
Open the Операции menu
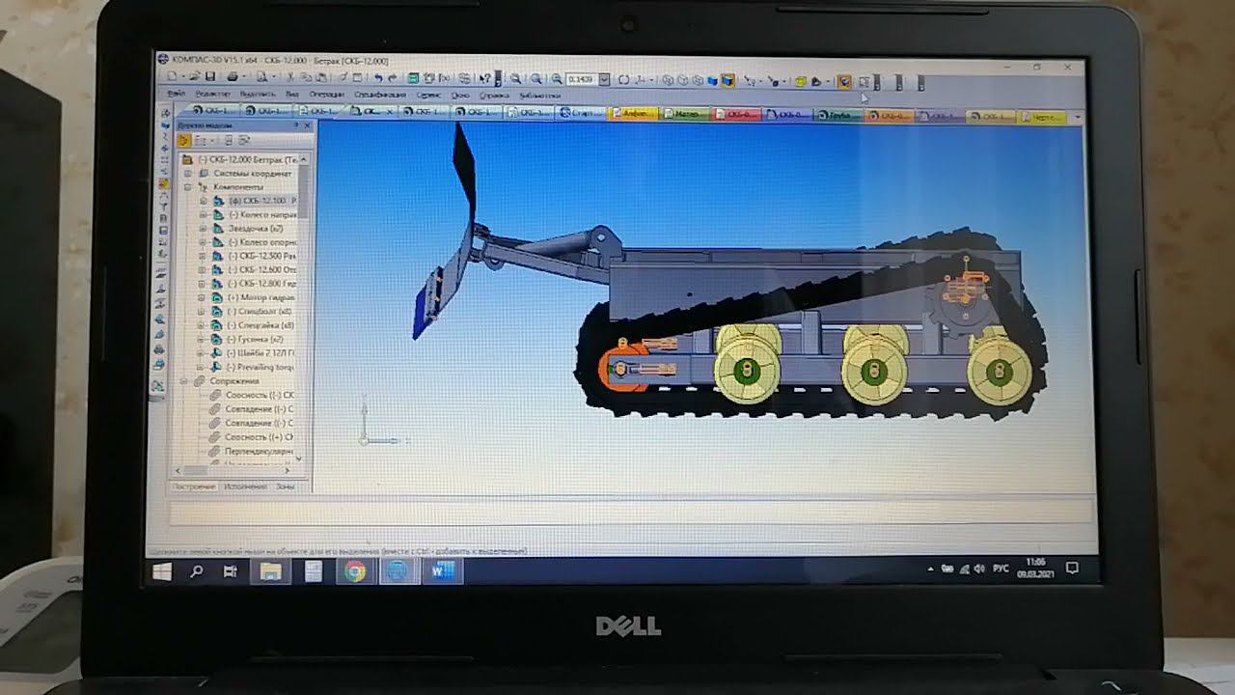coord(326,95)
